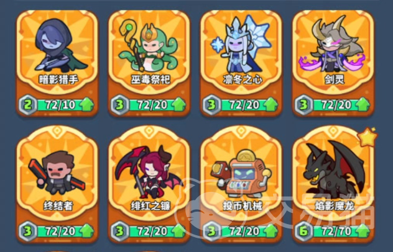Click the level 6 hexagon badge on 焰影魔龙
Screen dimensions: 393x252
[304, 232]
